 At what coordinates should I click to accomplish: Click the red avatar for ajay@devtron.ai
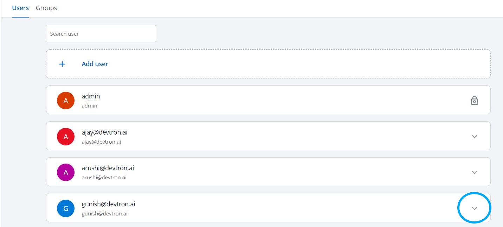click(x=66, y=137)
